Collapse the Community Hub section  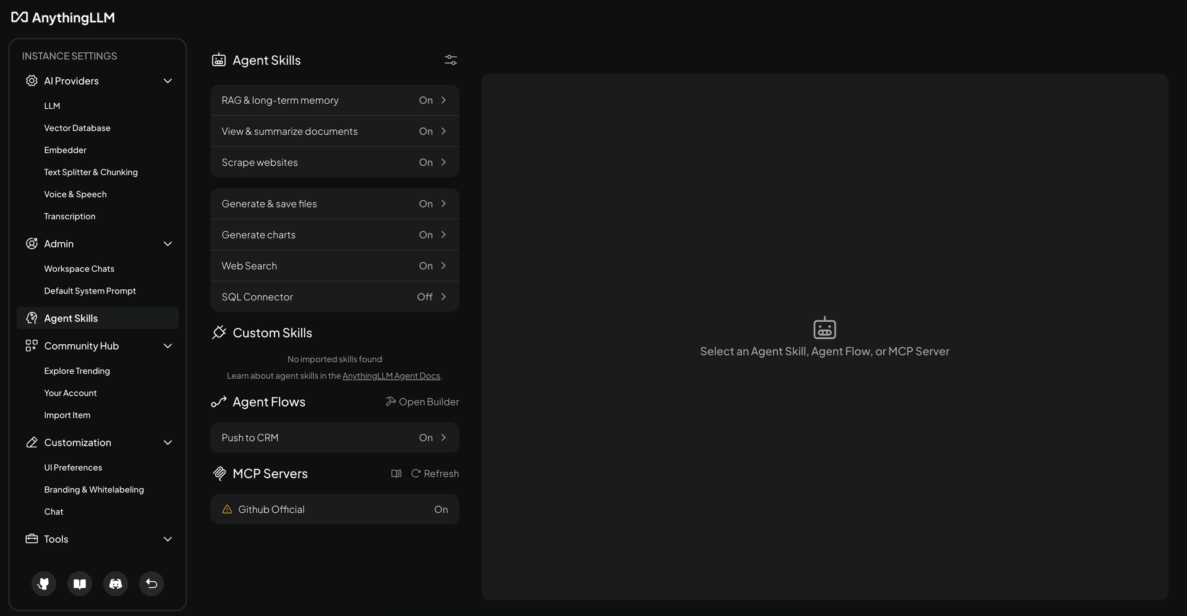pyautogui.click(x=168, y=346)
